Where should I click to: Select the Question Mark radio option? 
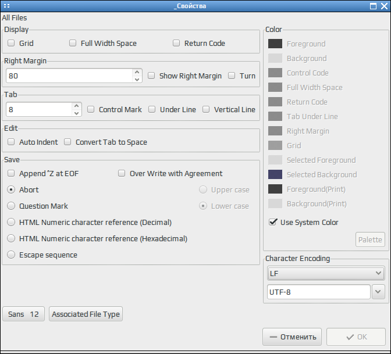tap(11, 206)
